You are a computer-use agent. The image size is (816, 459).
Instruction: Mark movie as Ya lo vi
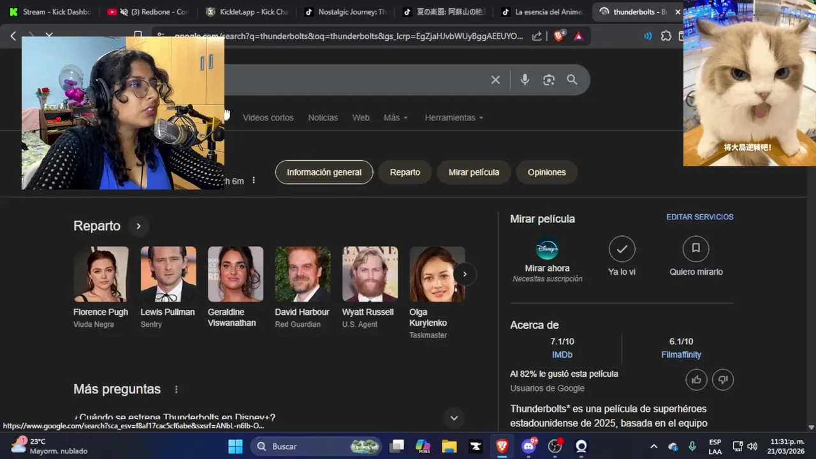click(622, 249)
